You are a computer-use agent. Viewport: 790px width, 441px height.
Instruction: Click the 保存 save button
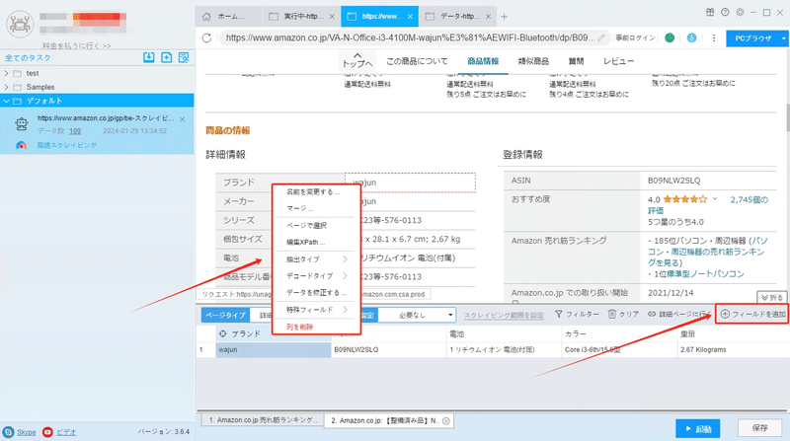point(759,428)
